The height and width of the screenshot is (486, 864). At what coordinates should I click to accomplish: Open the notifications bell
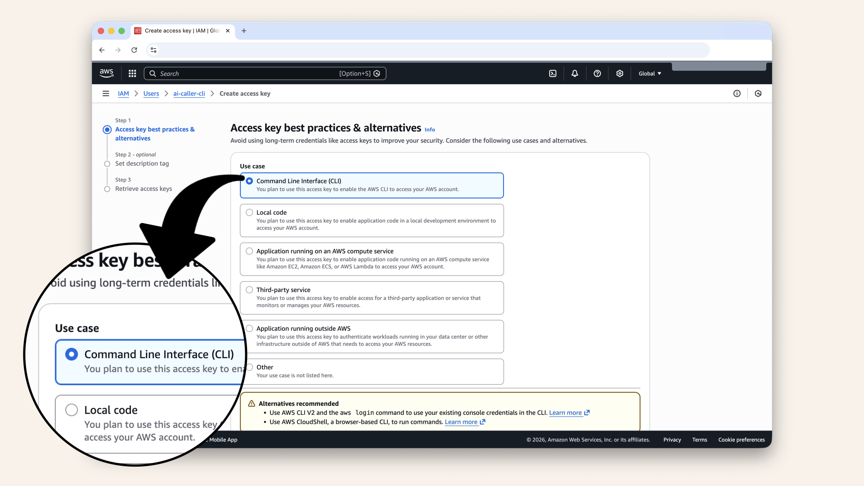(575, 73)
